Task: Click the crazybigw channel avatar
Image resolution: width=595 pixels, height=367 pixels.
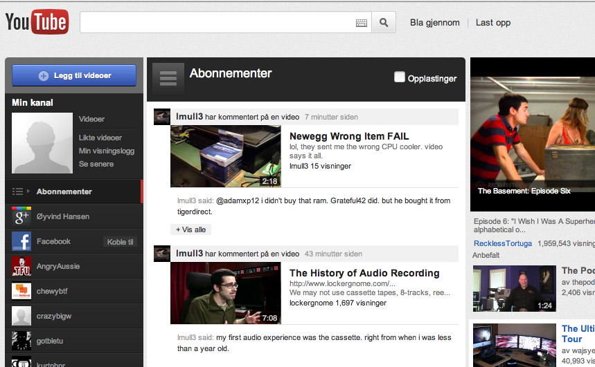Action: click(21, 316)
